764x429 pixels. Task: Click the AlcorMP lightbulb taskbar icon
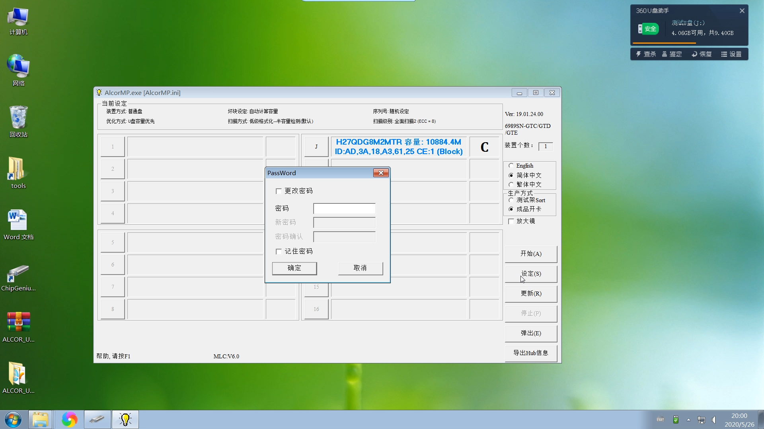(125, 419)
